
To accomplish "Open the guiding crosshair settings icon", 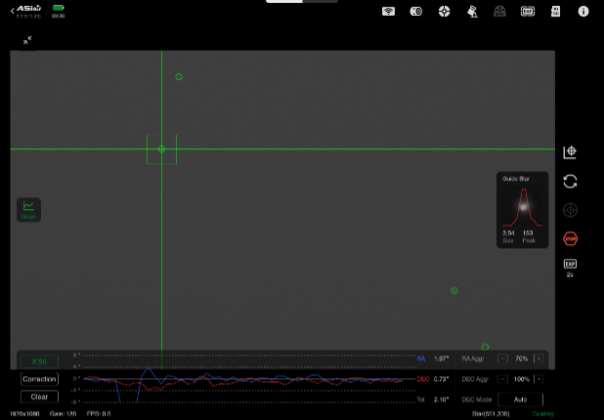I will coord(444,11).
